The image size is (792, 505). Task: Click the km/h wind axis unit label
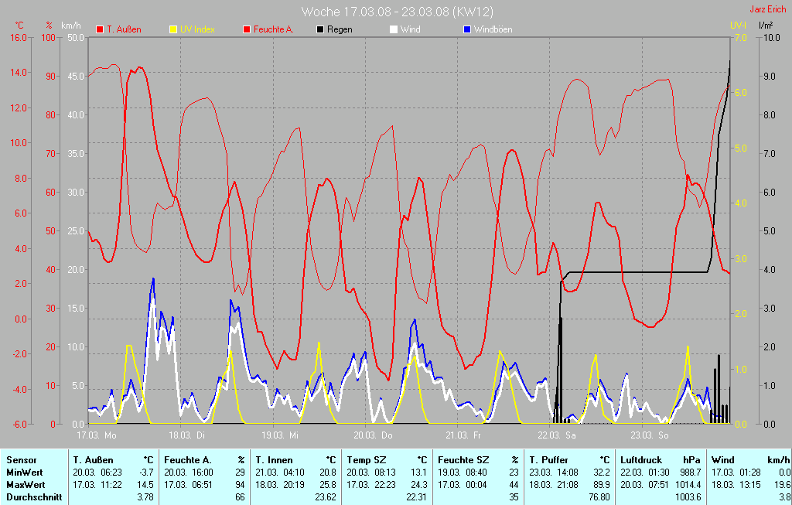point(70,26)
